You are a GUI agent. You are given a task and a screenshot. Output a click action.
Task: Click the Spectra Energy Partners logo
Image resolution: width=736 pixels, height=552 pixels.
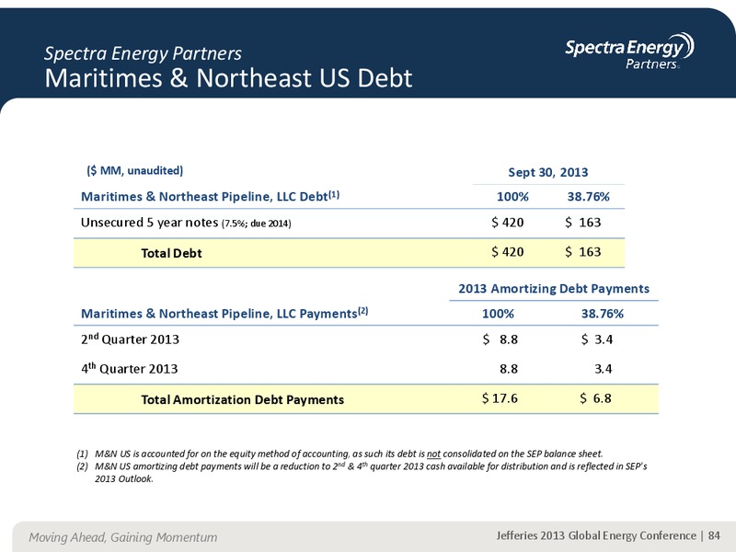click(x=629, y=51)
